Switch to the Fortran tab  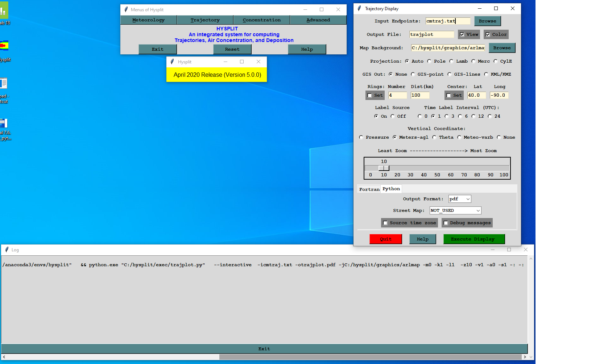[369, 189]
